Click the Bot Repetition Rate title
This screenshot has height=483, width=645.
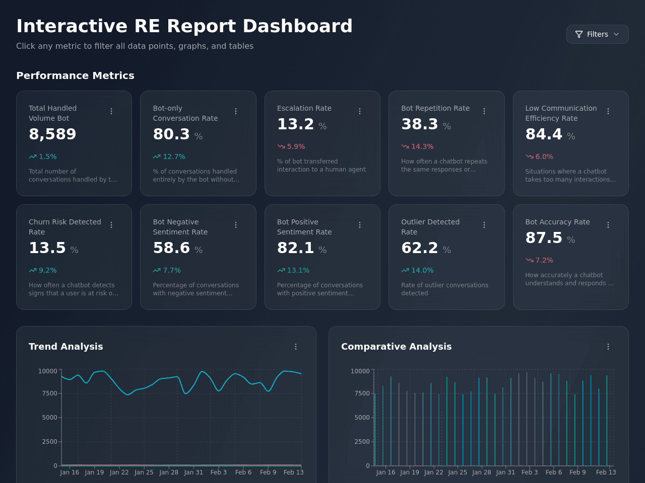point(435,108)
